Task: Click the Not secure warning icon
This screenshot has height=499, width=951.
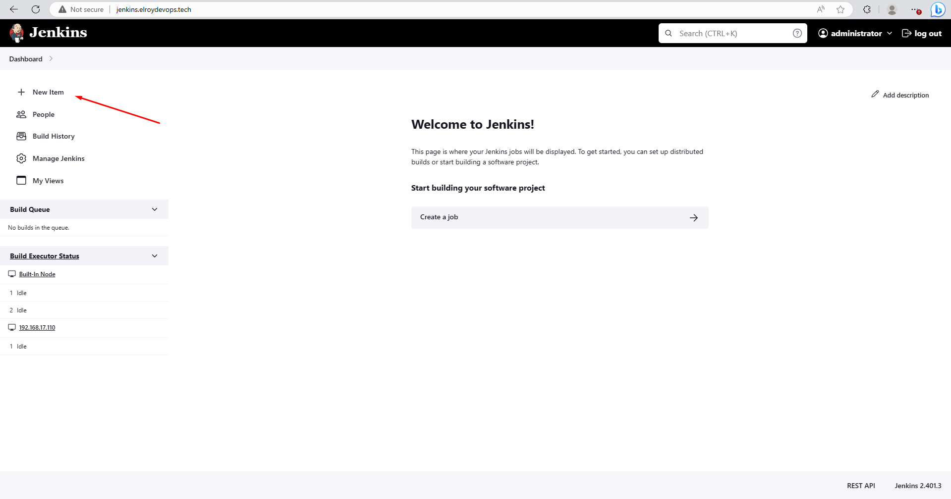Action: (62, 9)
